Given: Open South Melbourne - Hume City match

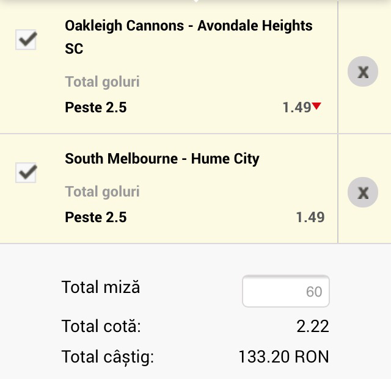Looking at the screenshot, I should coord(162,159).
